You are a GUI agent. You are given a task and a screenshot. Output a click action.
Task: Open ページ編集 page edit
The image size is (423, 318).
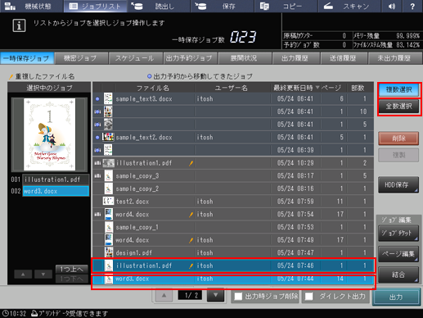398,254
